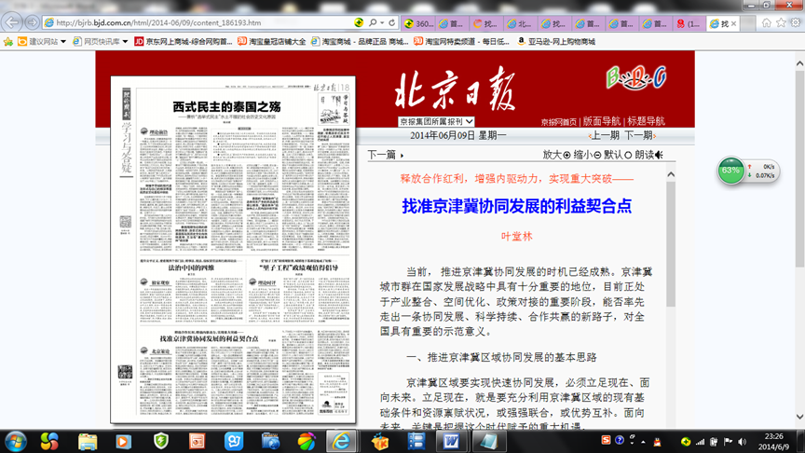Click the browser favorites star icon
This screenshot has width=805, height=453.
pyautogui.click(x=781, y=22)
